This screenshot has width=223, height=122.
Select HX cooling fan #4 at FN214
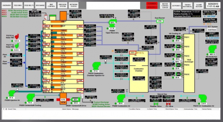click(179, 65)
